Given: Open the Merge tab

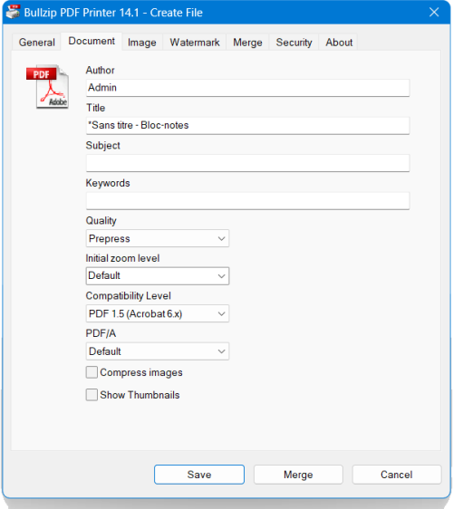Looking at the screenshot, I should pos(247,43).
